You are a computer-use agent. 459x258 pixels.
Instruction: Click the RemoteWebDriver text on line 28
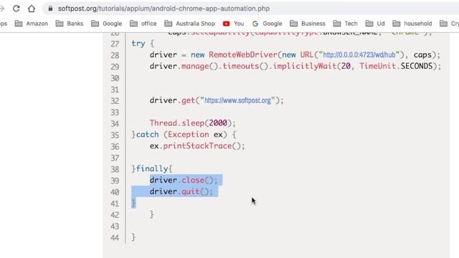tap(243, 54)
